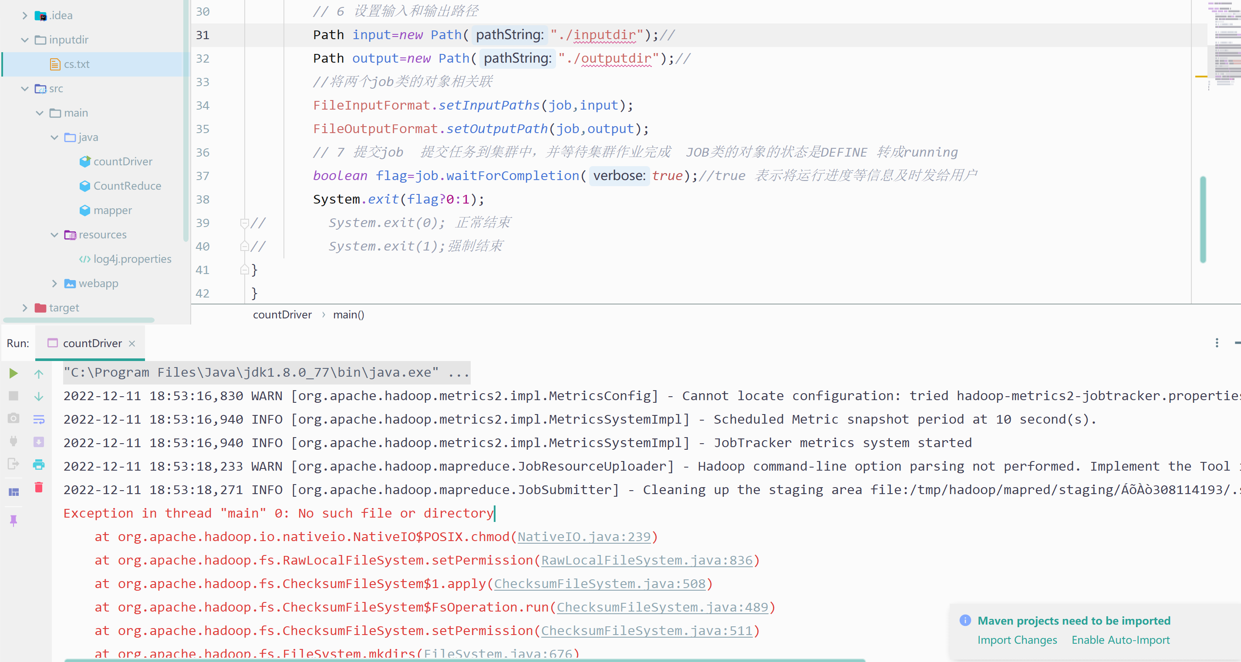Click the green Rerun countDriver button
Viewport: 1241px width, 662px height.
pyautogui.click(x=13, y=373)
